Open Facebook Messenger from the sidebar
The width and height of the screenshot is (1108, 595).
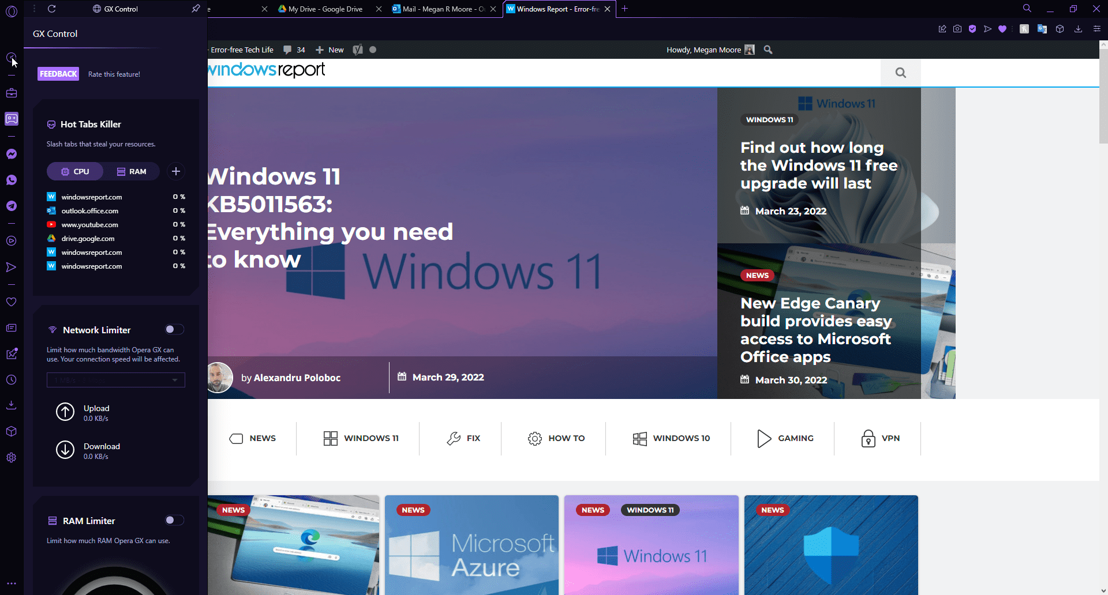[12, 154]
